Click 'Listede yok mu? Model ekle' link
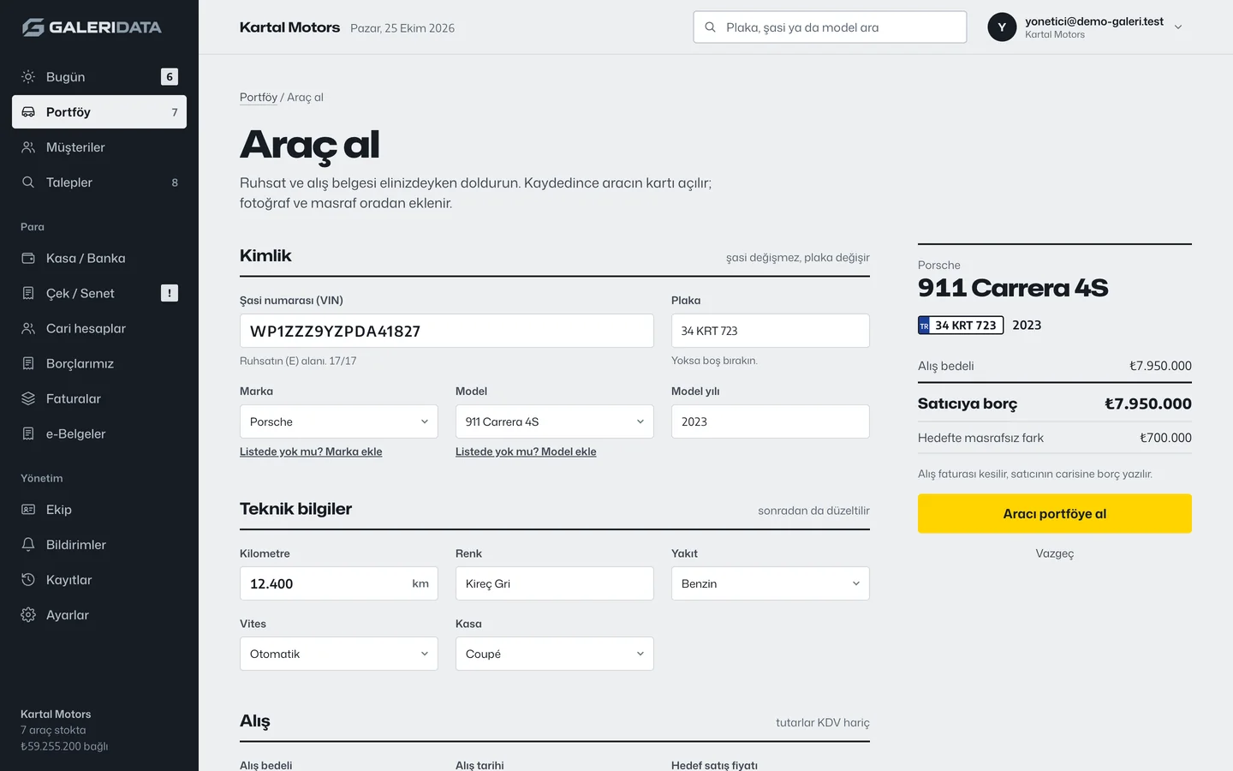The image size is (1233, 771). pos(526,451)
